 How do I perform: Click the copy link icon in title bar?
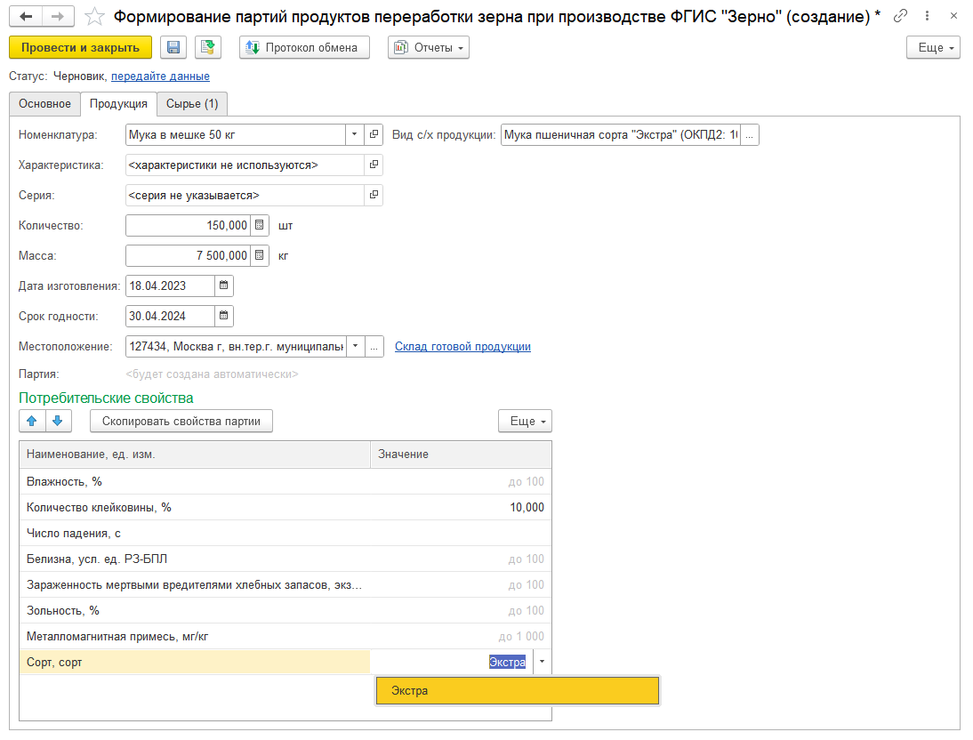[901, 16]
